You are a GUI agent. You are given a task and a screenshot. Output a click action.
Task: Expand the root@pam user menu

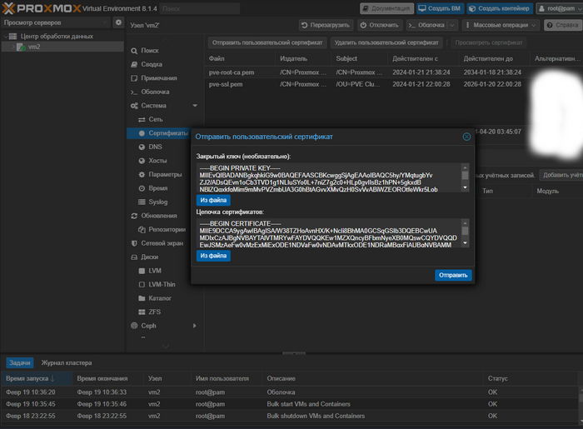[x=558, y=7]
